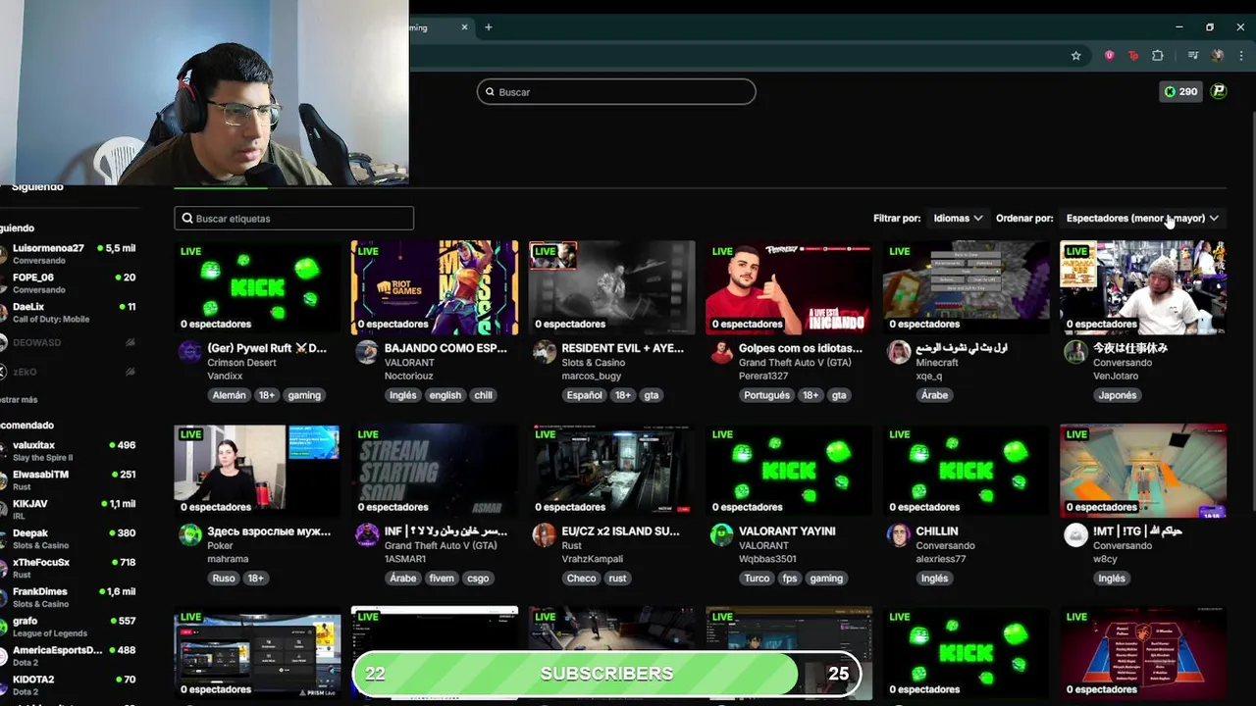Open Perera1327 GTA stream thumbnail
1256x706 pixels.
click(x=789, y=286)
